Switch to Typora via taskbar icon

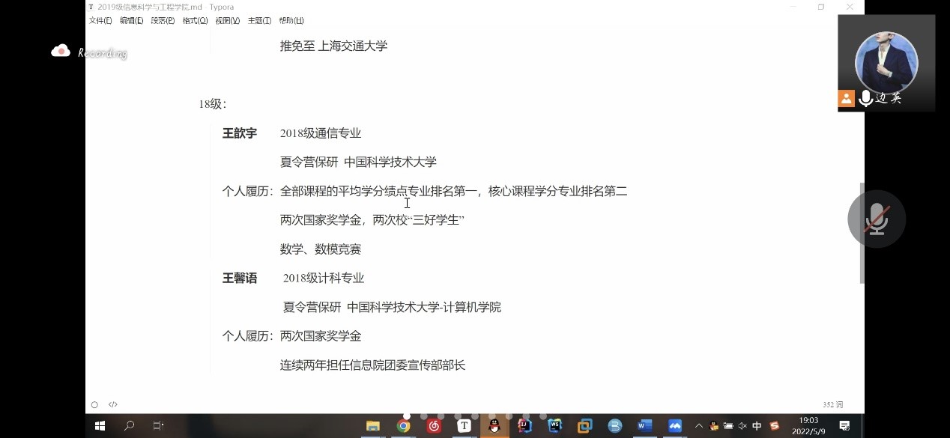click(464, 426)
